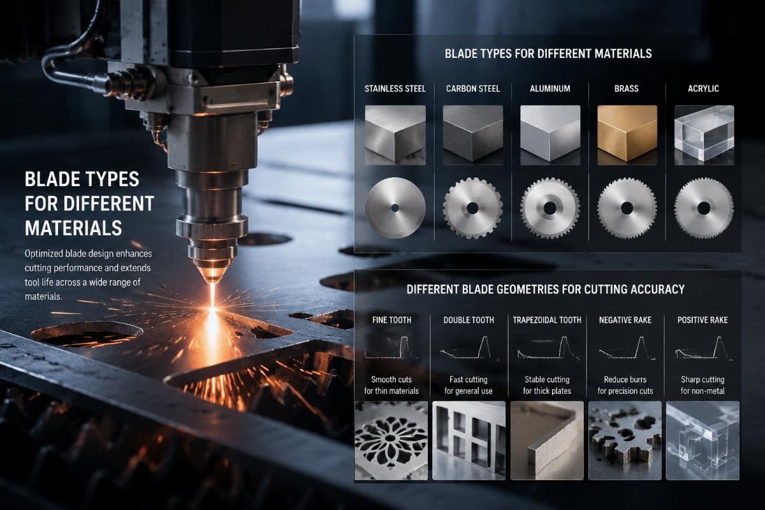Screen dimensions: 765x510
Task: Click the stainless steel smooth circular blade
Action: pyautogui.click(x=395, y=208)
